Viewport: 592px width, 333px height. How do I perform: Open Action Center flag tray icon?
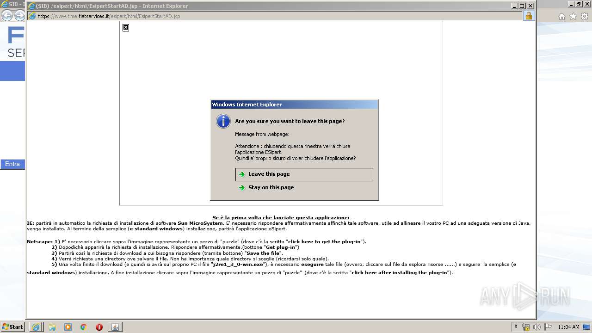click(548, 327)
